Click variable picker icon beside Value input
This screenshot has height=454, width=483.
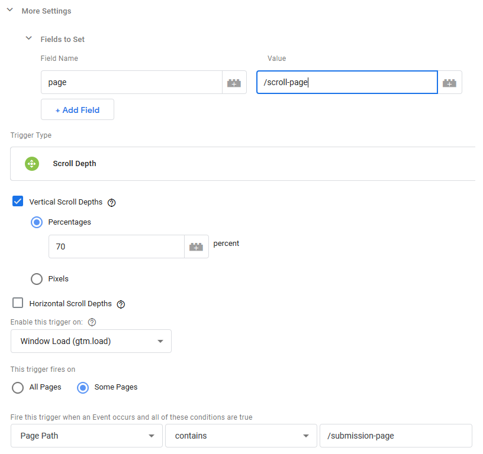[449, 82]
